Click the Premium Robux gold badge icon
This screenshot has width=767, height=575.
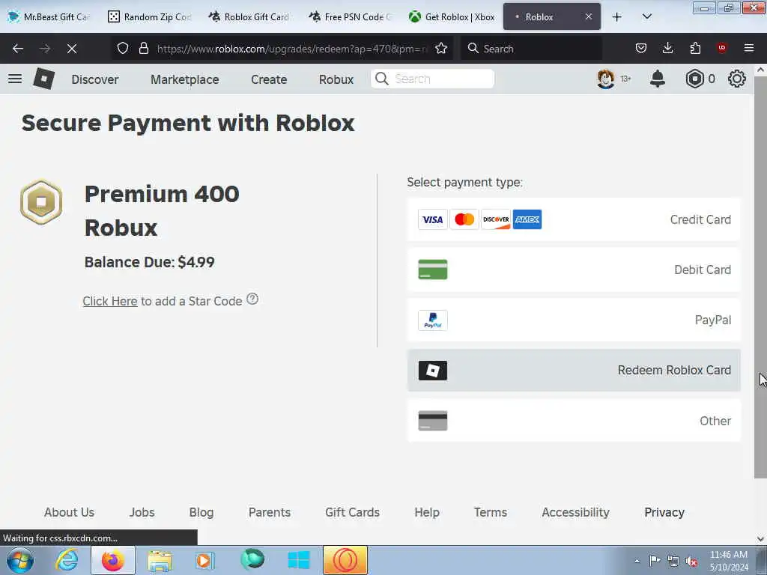click(41, 202)
